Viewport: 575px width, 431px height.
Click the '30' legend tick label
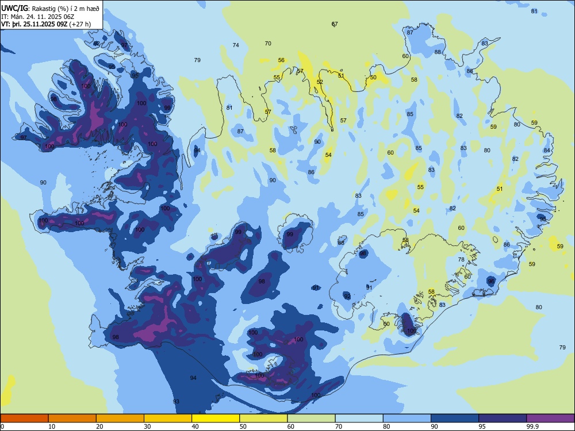pyautogui.click(x=147, y=426)
